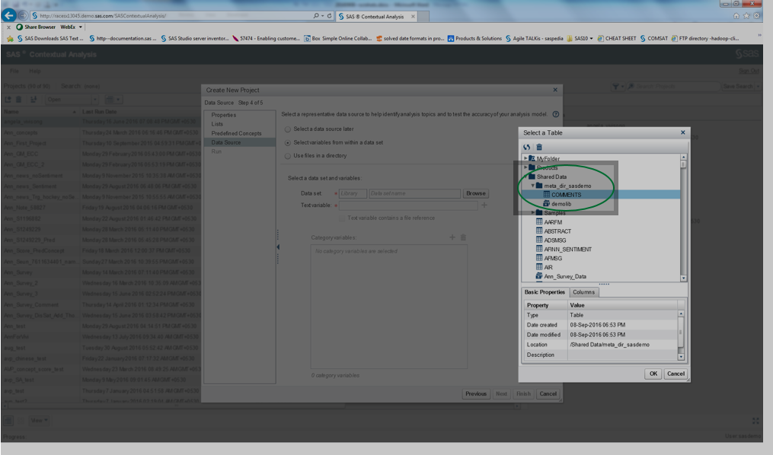This screenshot has width=773, height=455.
Task: Click the tree scrollbar up arrow in Select a Table
Action: pos(683,157)
